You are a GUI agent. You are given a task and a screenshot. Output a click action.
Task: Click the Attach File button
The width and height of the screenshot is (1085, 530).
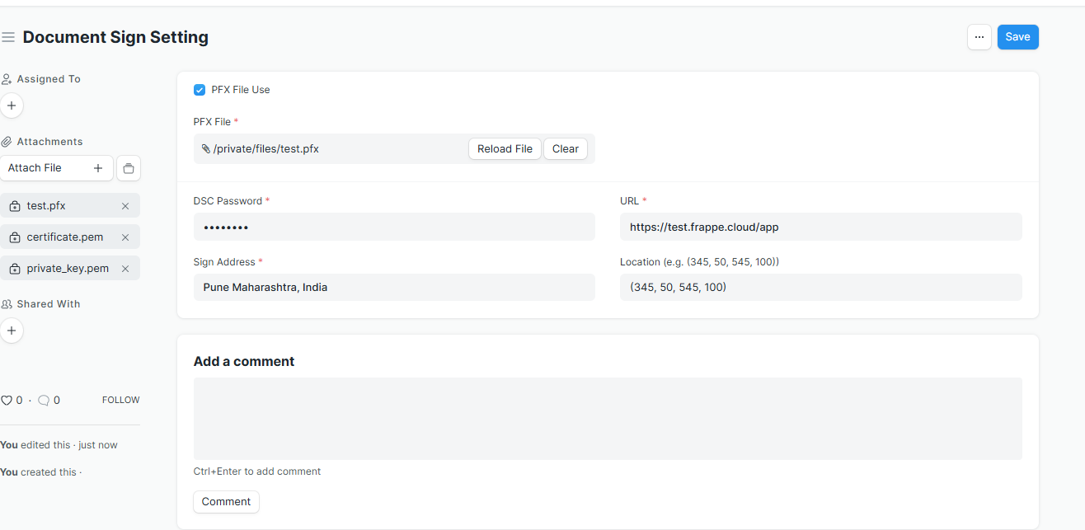click(56, 168)
